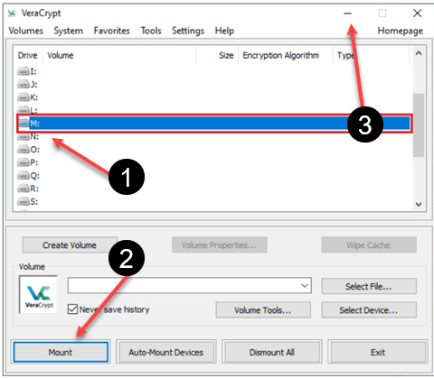Select drive P: in the list
The height and width of the screenshot is (378, 434).
pyautogui.click(x=27, y=162)
